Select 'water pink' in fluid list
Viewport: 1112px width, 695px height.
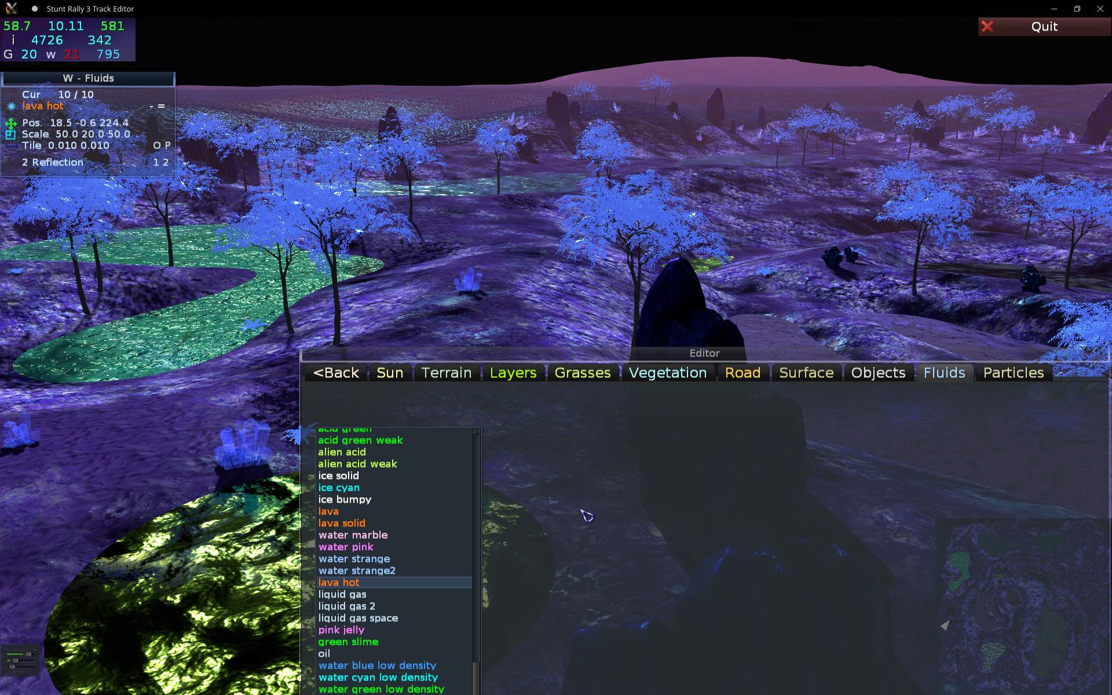346,547
